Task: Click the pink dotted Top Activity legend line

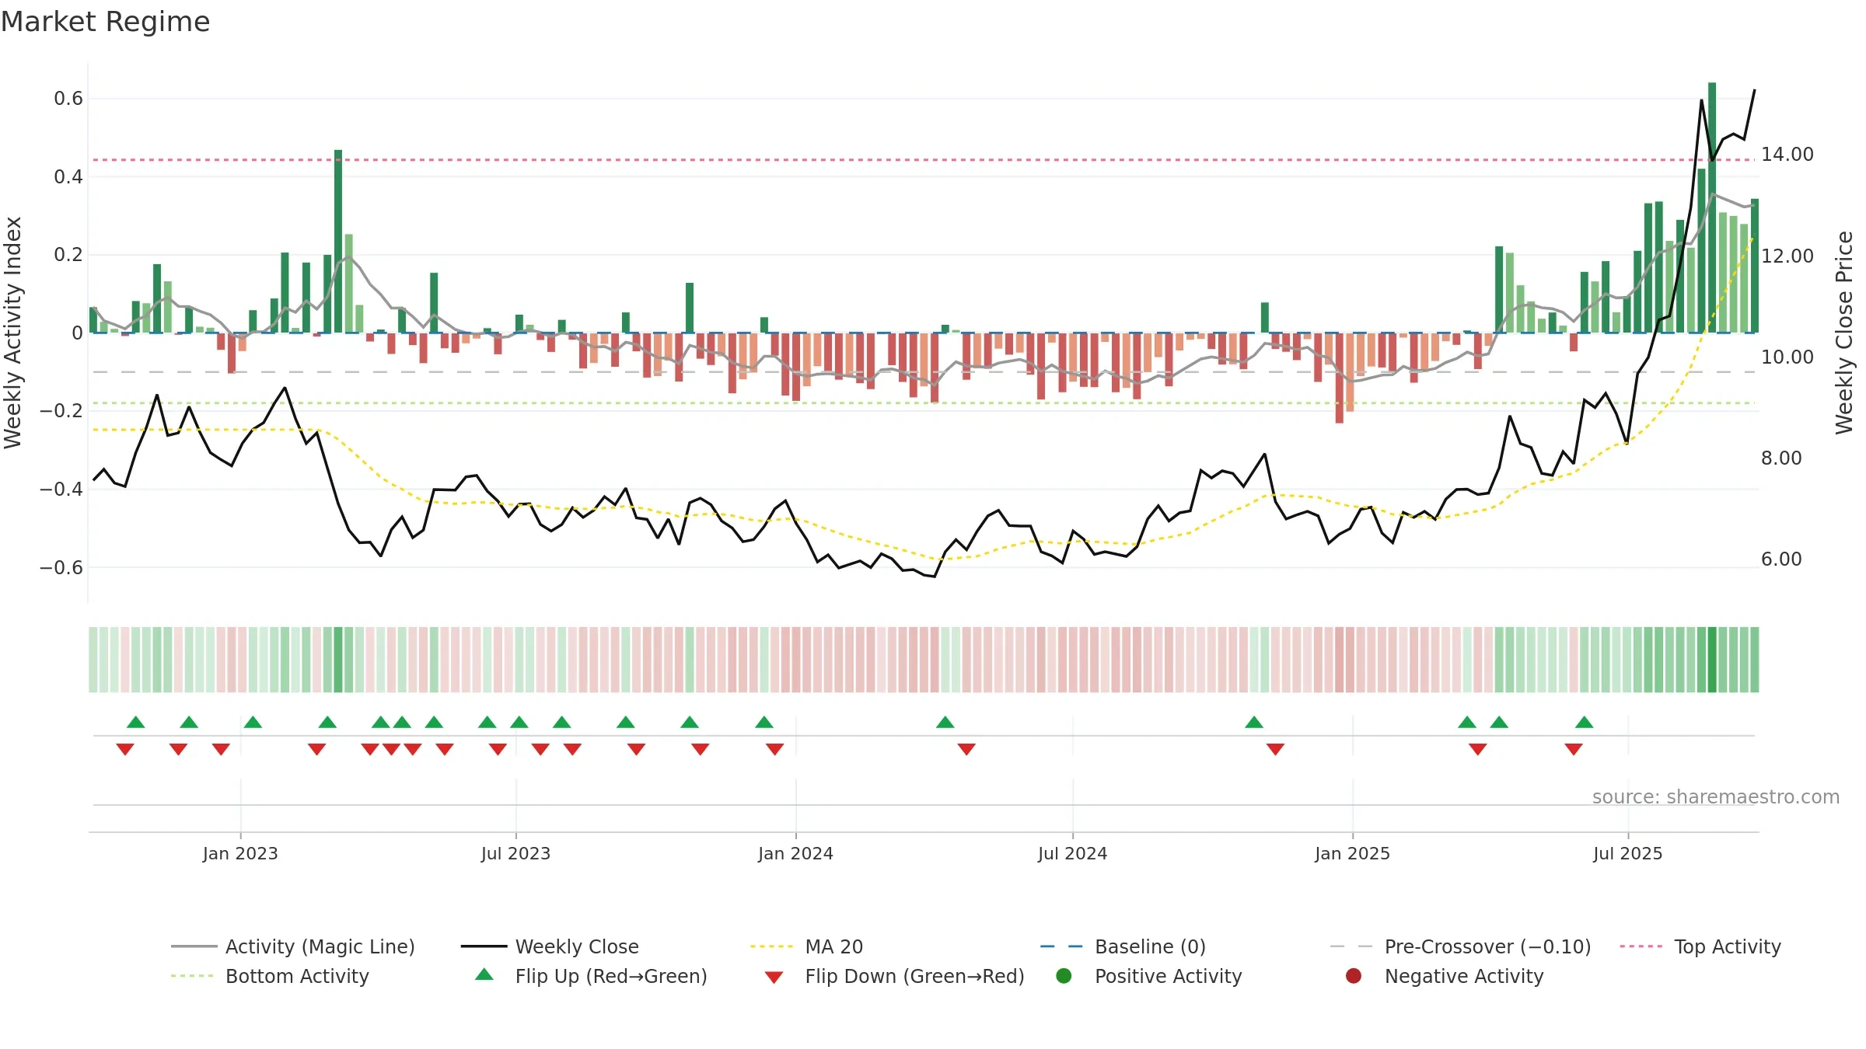Action: tap(1641, 946)
